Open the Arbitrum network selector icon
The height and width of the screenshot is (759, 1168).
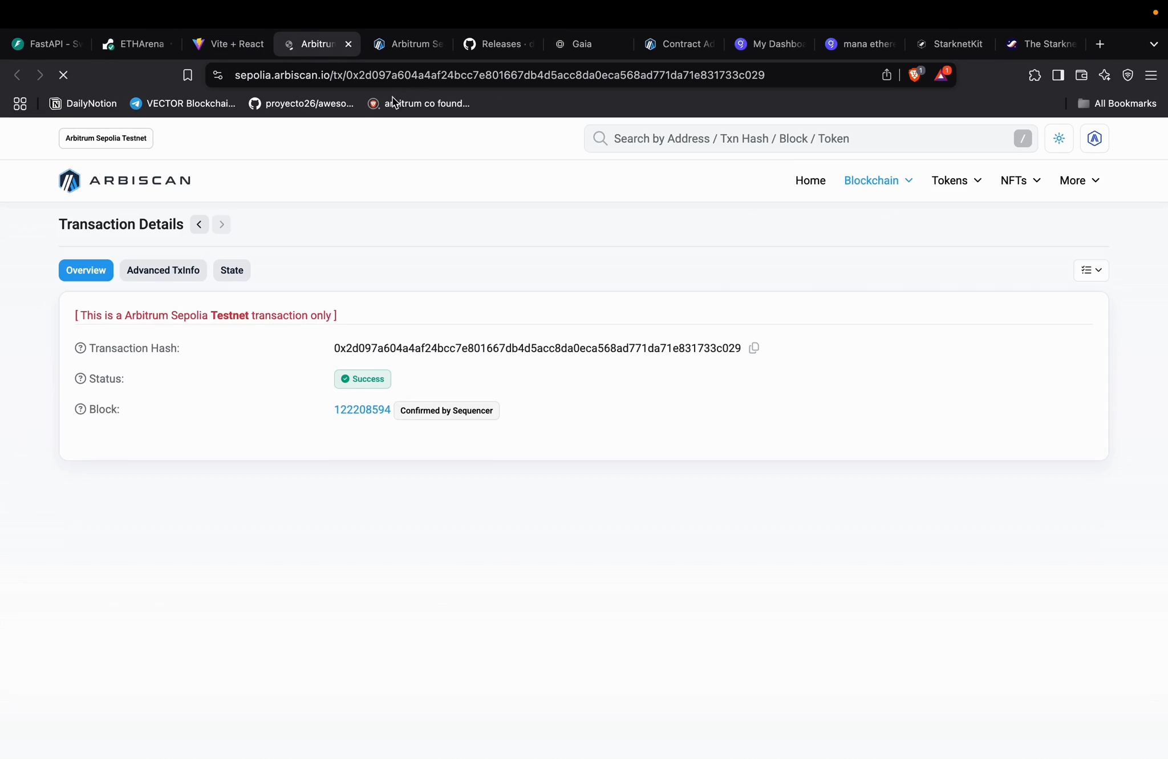point(1094,138)
